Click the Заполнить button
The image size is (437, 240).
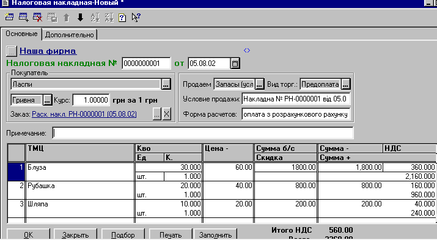point(215,235)
